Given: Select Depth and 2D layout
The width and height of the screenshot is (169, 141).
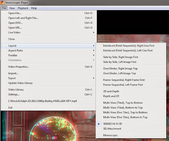Looking at the screenshot, I should tap(131, 96).
